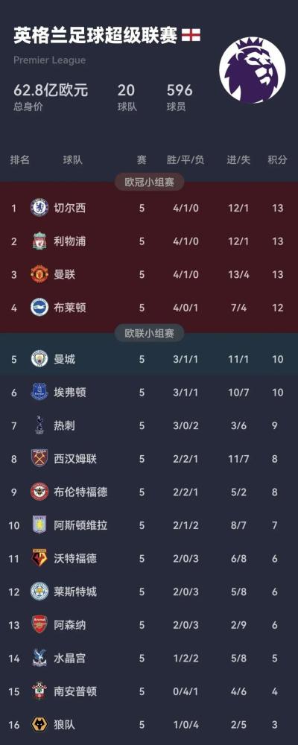Tap the 胜/平/负 column header
Screen dimensions: 298x745
(186, 160)
